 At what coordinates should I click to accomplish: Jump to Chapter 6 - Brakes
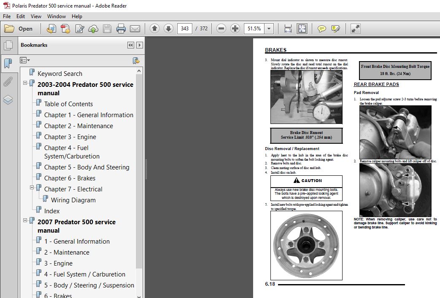(70, 178)
